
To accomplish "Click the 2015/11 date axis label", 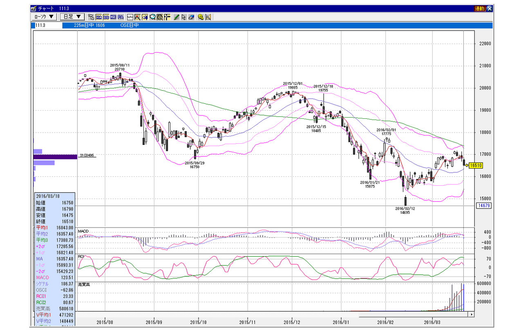I will [248, 322].
